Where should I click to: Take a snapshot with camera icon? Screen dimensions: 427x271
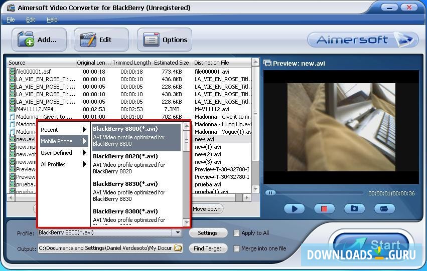pos(354,209)
